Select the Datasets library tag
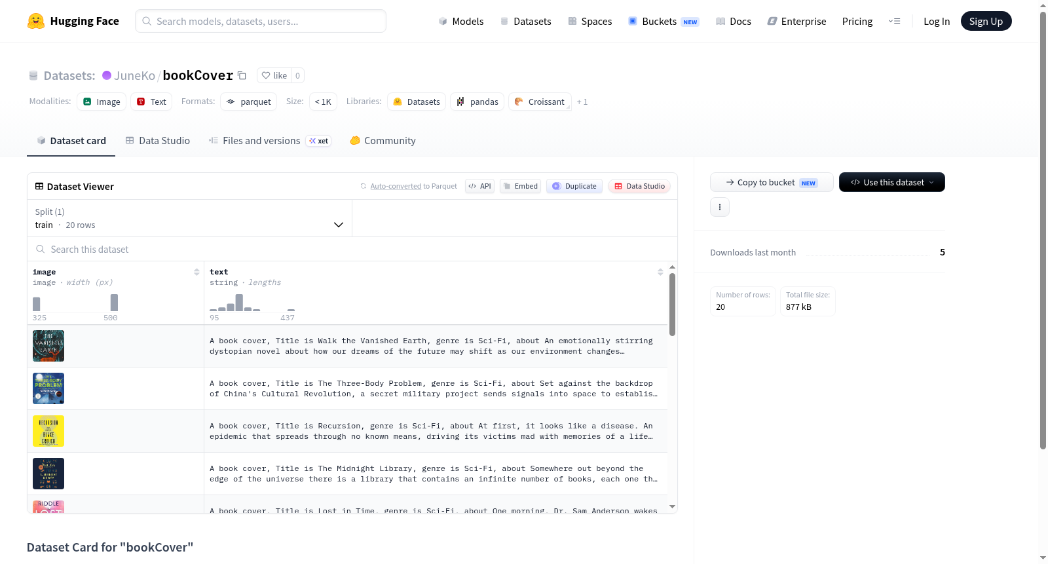 pos(417,102)
